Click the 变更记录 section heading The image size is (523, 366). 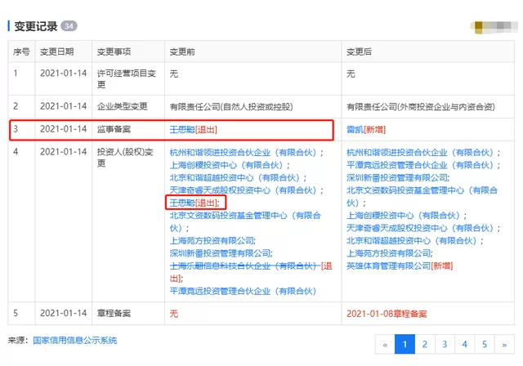(36, 26)
